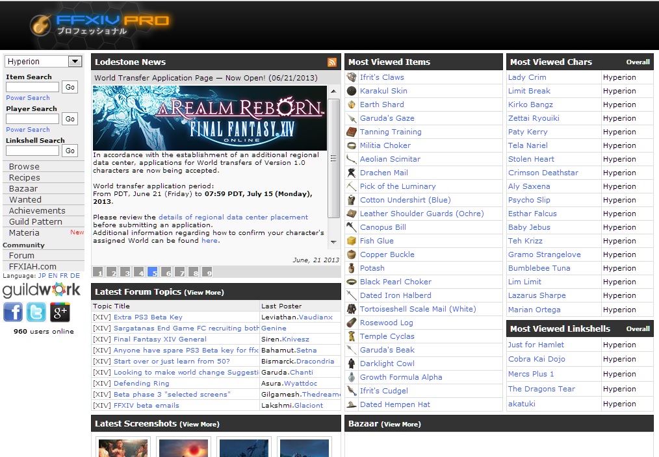Viewport: 659px width, 457px height.
Task: Click the Aeolian Scimitar item icon
Action: pos(352,159)
